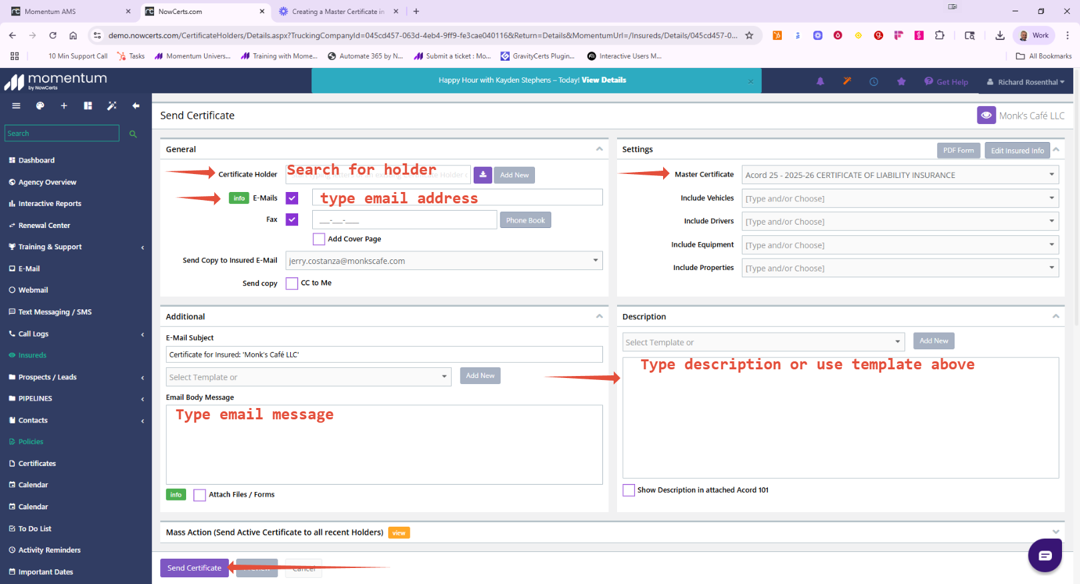1080x584 pixels.
Task: Click the Phone Book button
Action: (x=525, y=220)
